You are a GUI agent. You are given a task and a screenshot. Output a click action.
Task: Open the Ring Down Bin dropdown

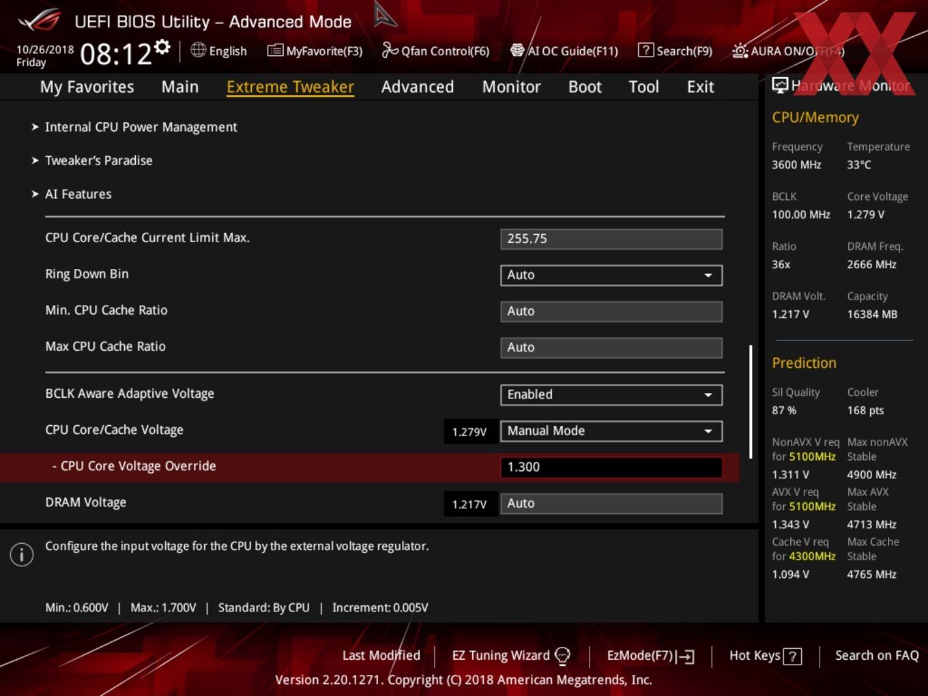(611, 275)
